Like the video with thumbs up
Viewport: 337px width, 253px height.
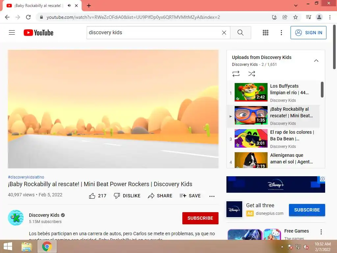pos(97,196)
